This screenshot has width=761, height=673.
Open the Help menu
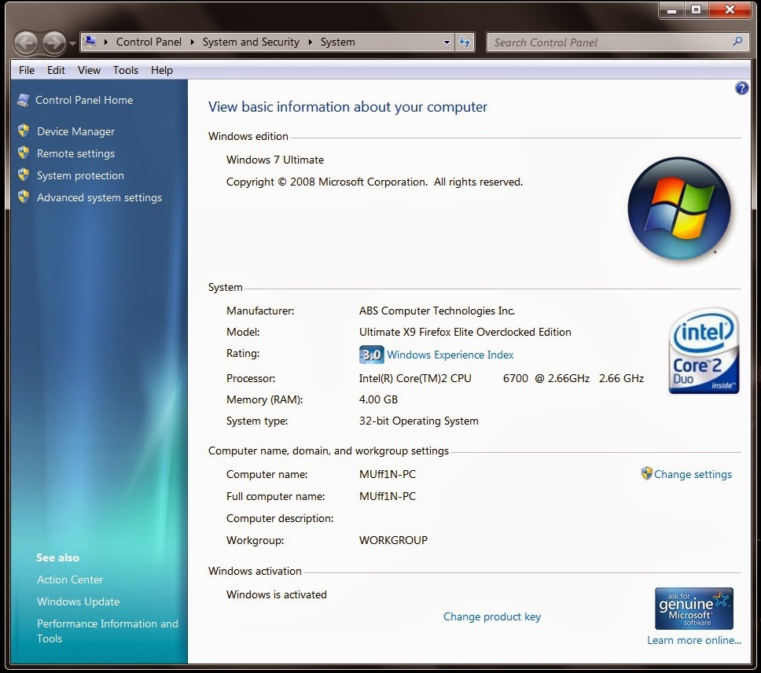click(x=162, y=70)
